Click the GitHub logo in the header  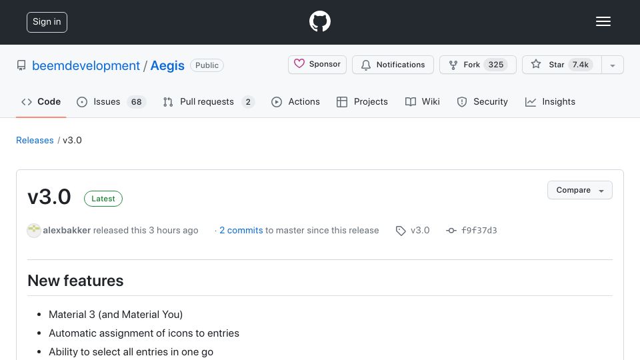click(319, 21)
